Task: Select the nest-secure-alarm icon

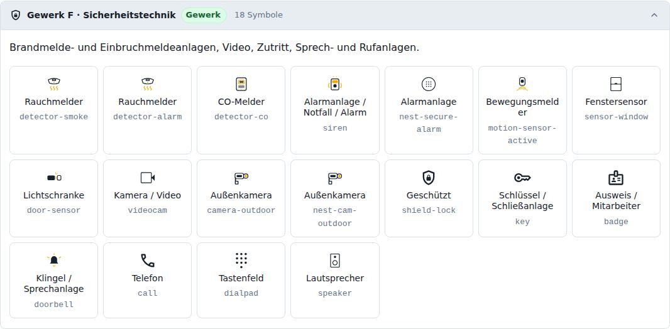Action: point(429,84)
